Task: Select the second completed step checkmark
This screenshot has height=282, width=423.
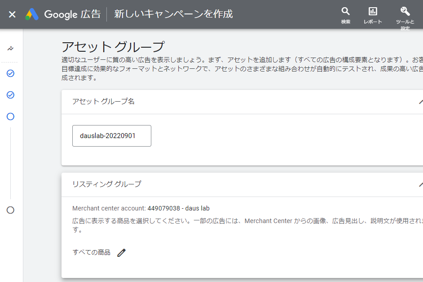Action: 10,95
